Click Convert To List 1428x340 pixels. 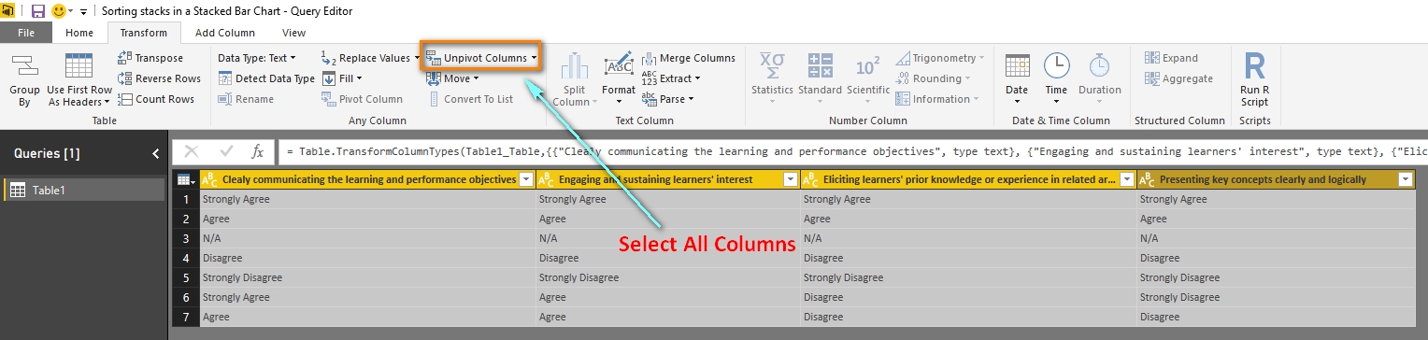470,99
